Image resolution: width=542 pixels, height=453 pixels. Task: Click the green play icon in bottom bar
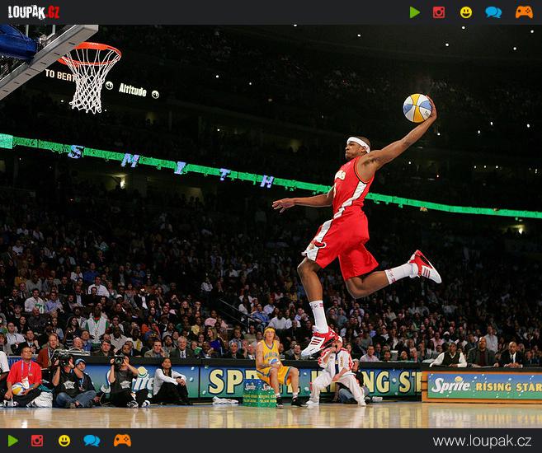pos(12,441)
